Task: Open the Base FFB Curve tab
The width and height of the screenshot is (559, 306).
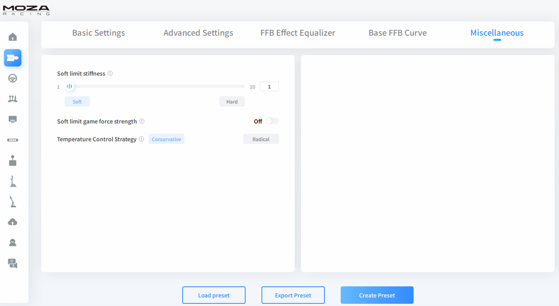Action: pyautogui.click(x=398, y=33)
